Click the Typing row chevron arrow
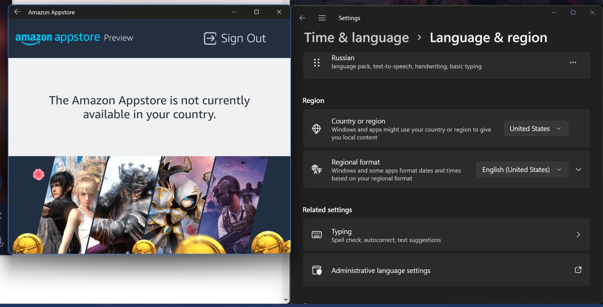The image size is (603, 307). 579,235
